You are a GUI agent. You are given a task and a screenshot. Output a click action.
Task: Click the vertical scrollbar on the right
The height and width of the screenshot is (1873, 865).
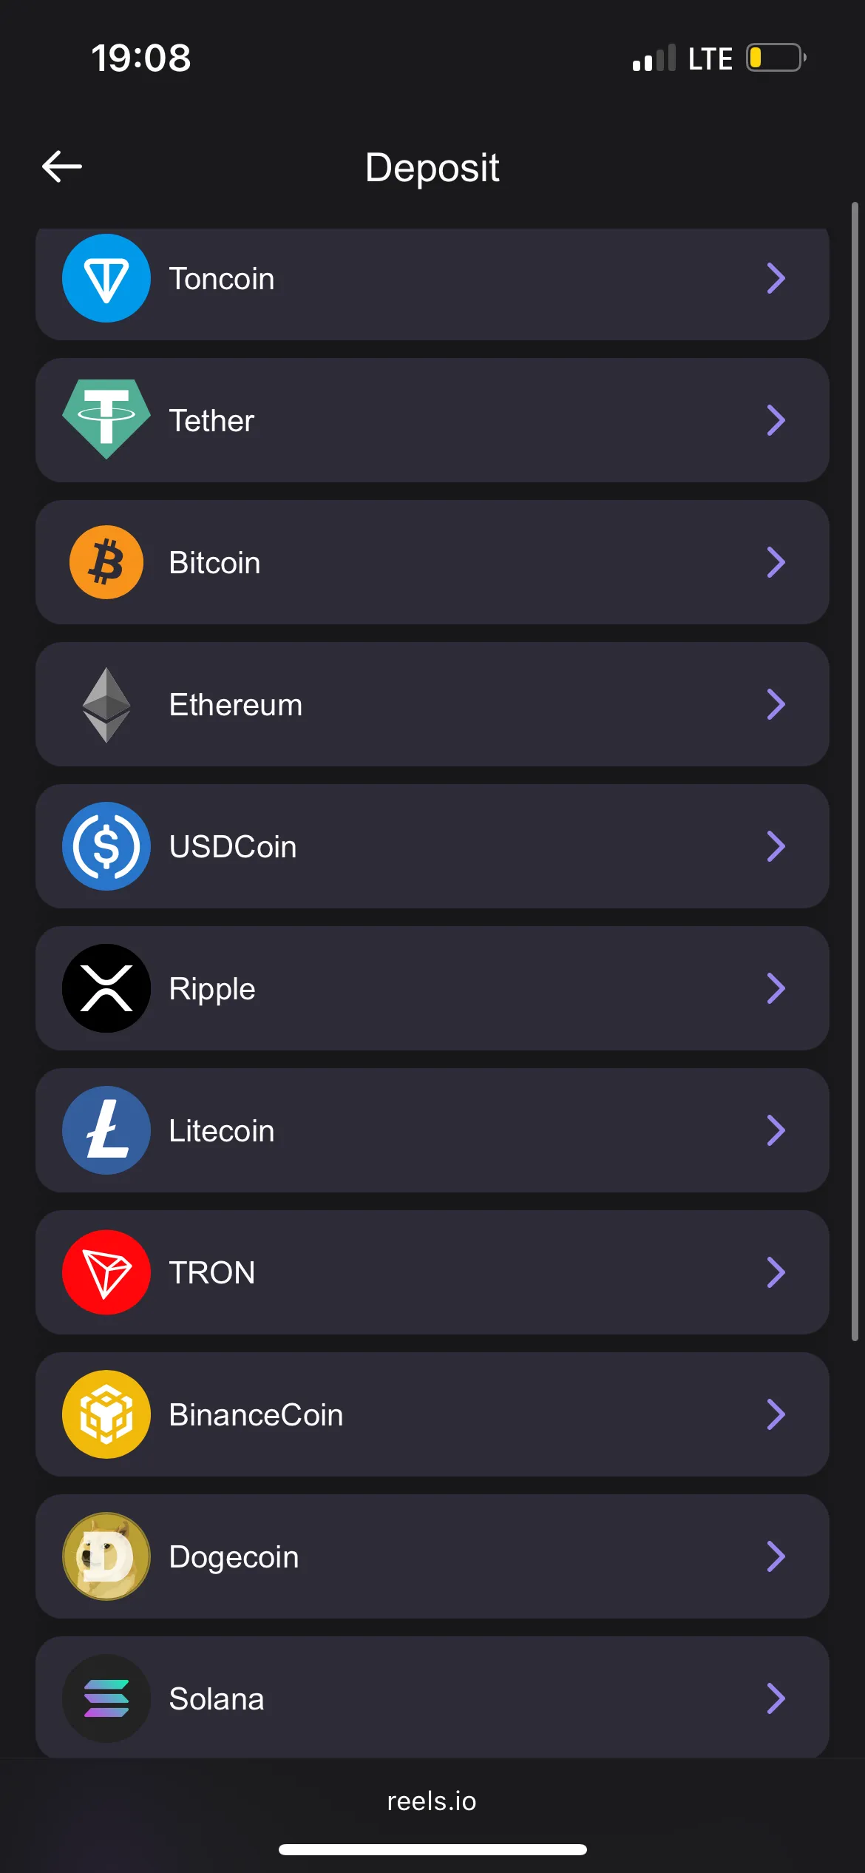tap(855, 769)
